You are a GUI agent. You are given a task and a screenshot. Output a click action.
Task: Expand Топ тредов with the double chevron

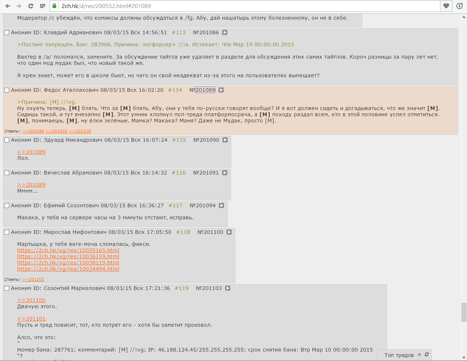[420, 355]
